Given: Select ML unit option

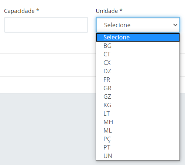Looking at the screenshot, I should coord(138,130).
